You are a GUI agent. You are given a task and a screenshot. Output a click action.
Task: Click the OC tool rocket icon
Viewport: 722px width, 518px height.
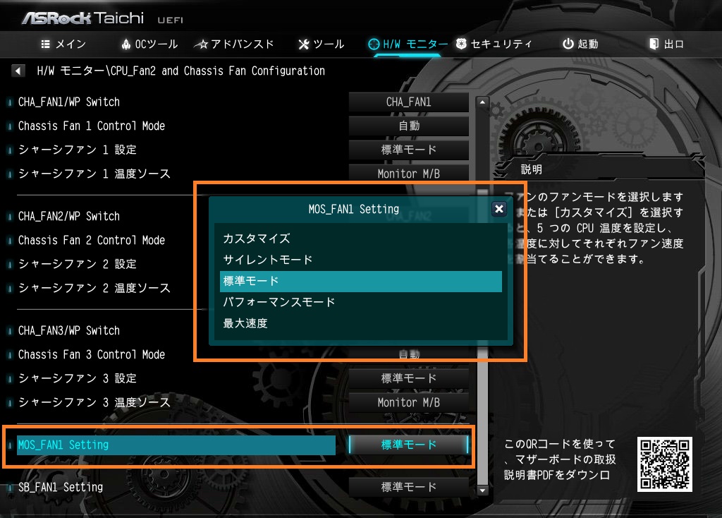coord(126,44)
